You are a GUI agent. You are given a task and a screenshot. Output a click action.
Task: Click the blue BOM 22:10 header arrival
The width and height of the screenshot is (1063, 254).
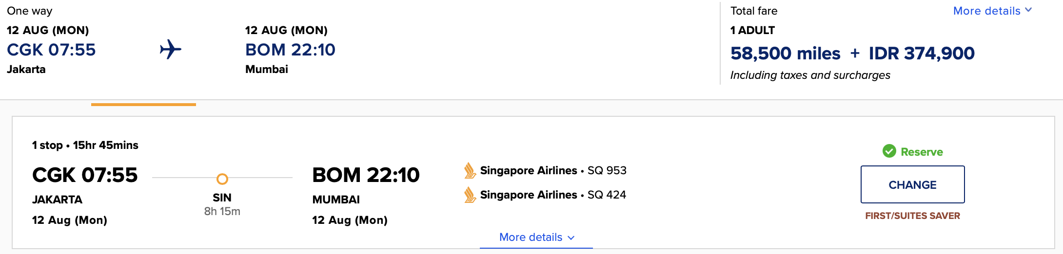click(x=290, y=50)
